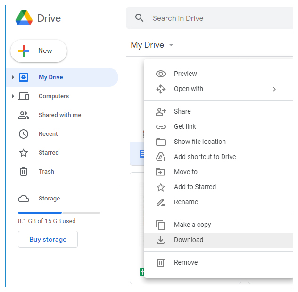298x292 pixels.
Task: Click the Recent clock icon
Action: click(x=24, y=134)
